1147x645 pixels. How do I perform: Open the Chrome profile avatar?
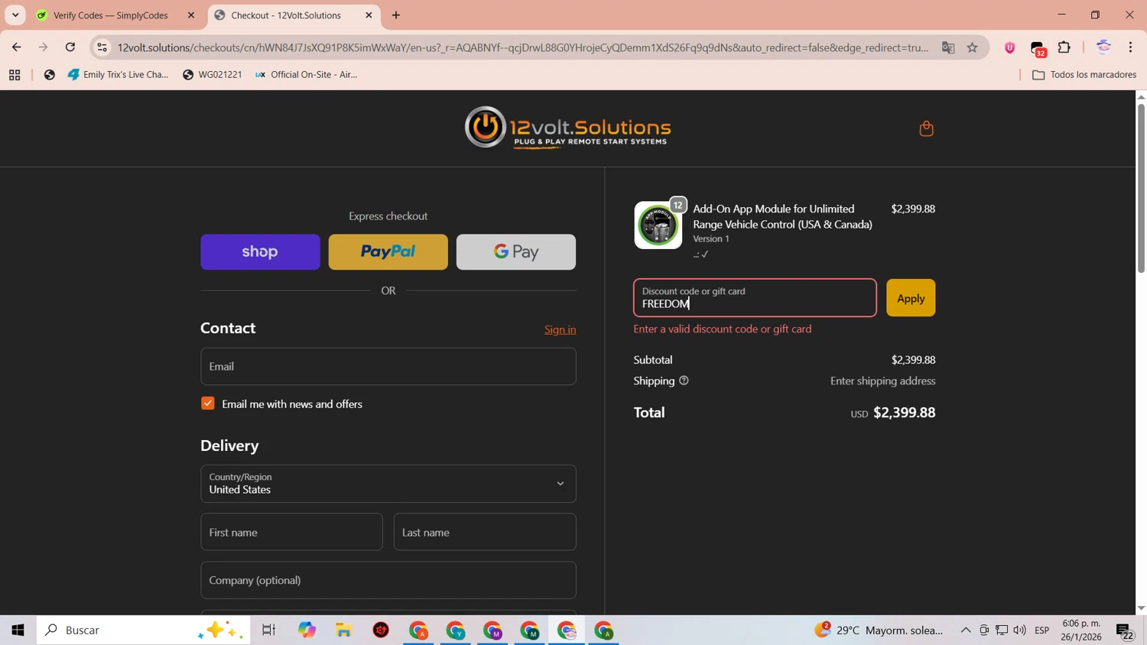coord(1103,47)
